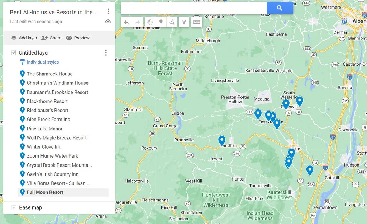Expand the Base map section arrow
Viewport: 367px width, 224px height.
(x=14, y=207)
